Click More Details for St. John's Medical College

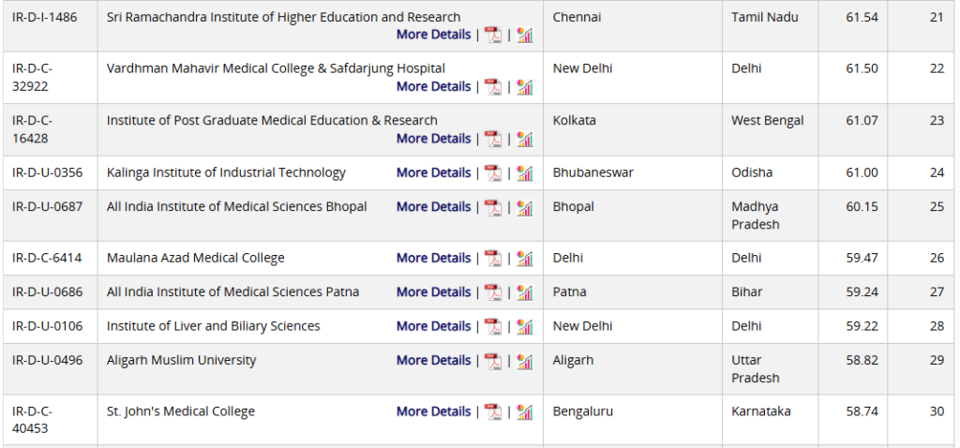[433, 411]
